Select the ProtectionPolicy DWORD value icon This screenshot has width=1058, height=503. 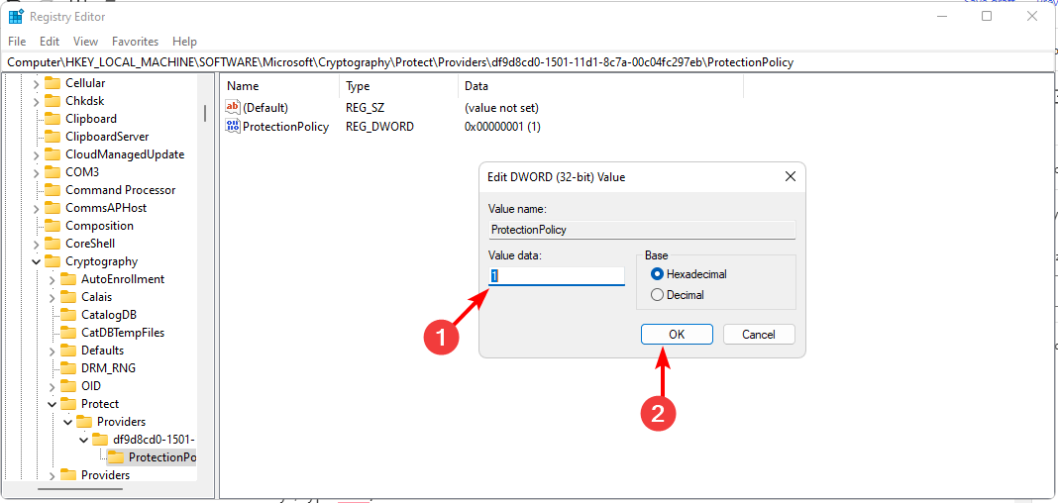(233, 126)
